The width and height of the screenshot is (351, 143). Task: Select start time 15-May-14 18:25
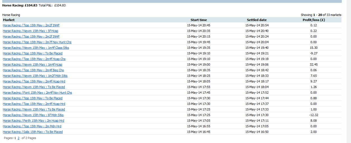199,76
